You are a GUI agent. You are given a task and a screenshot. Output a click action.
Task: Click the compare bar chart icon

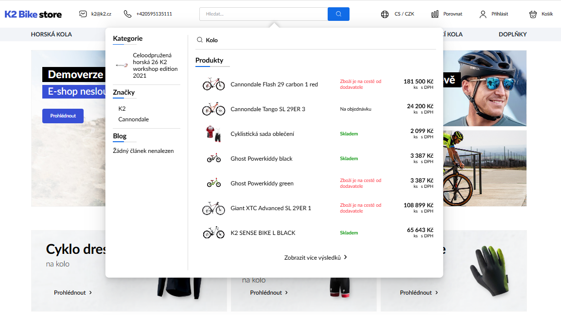pyautogui.click(x=435, y=14)
